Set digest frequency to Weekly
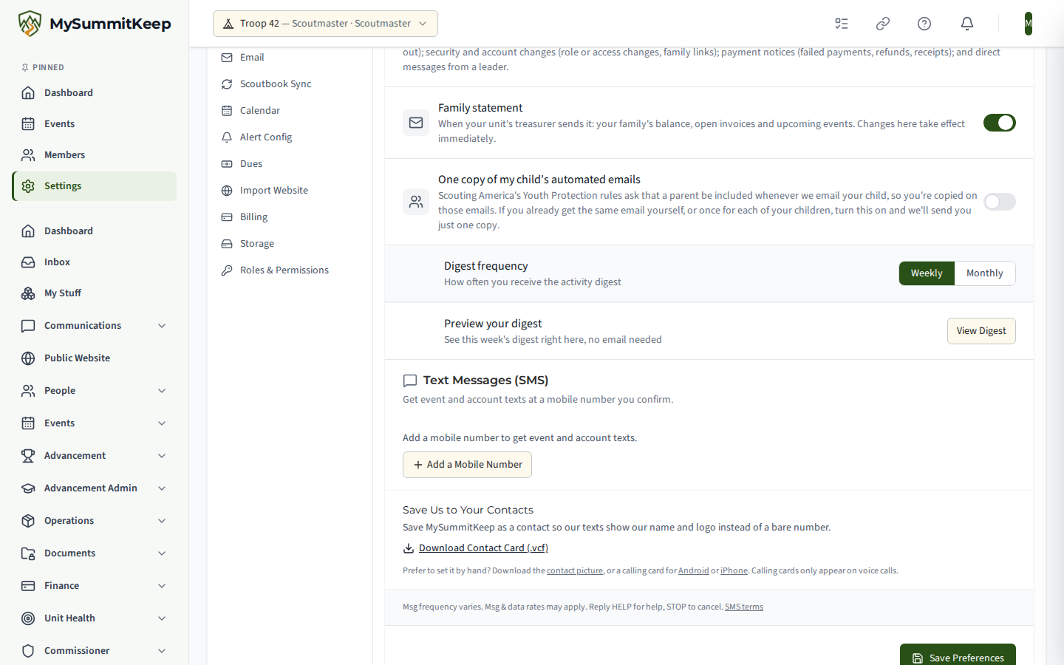This screenshot has width=1064, height=665. click(927, 273)
